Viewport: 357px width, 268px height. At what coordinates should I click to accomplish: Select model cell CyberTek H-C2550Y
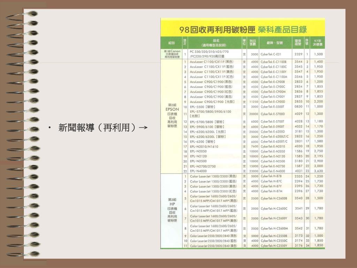point(274,246)
